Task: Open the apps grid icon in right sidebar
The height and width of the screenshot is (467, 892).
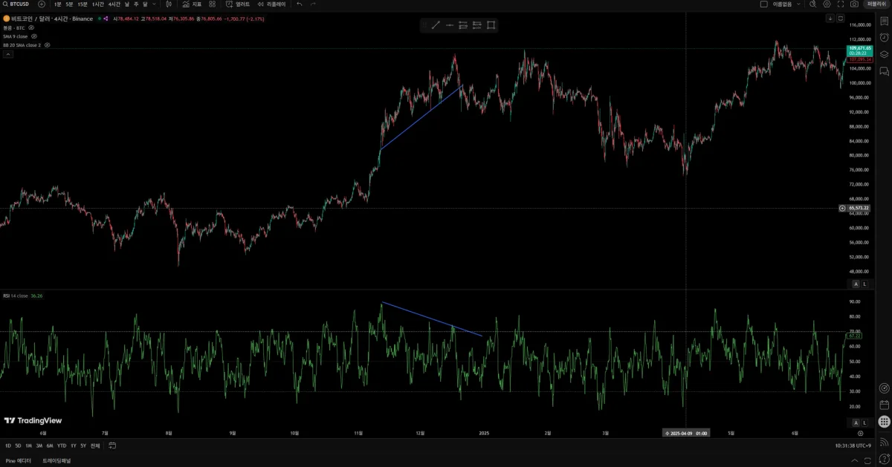Action: (884, 422)
